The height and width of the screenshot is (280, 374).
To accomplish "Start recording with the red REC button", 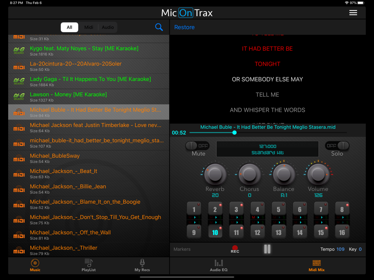I will (x=235, y=249).
